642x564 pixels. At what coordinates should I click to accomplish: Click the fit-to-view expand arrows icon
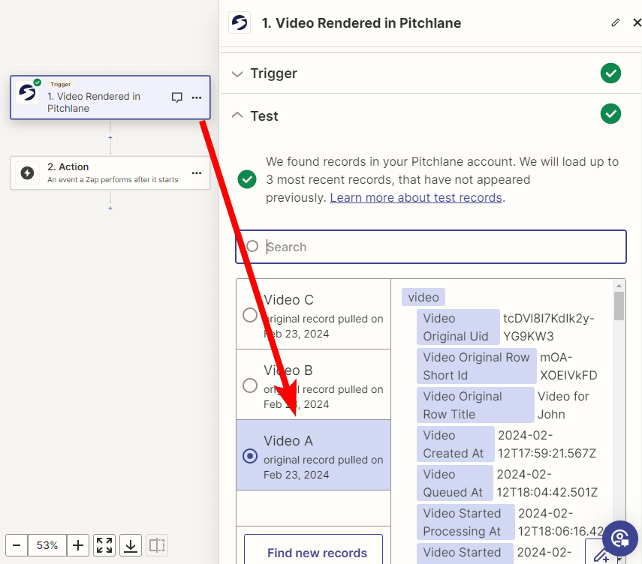(x=104, y=545)
